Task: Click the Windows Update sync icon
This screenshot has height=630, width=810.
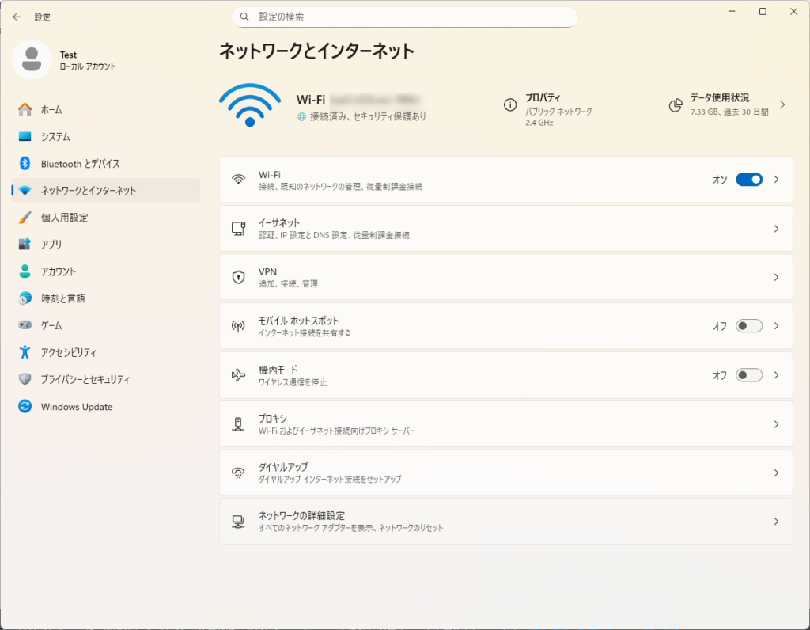Action: 25,407
